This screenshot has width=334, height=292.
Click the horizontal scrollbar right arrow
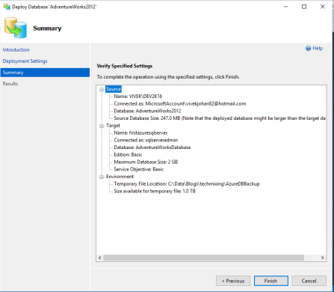pyautogui.click(x=323, y=258)
